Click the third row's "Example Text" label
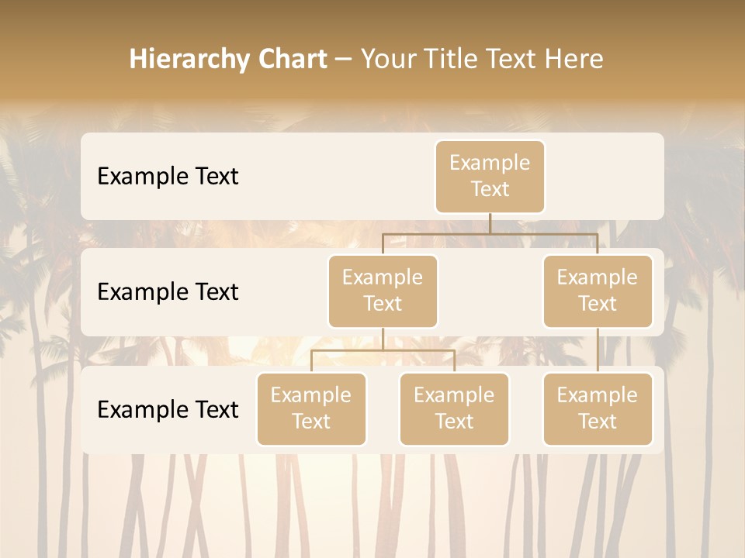Screen dimensions: 745x558 [x=168, y=409]
